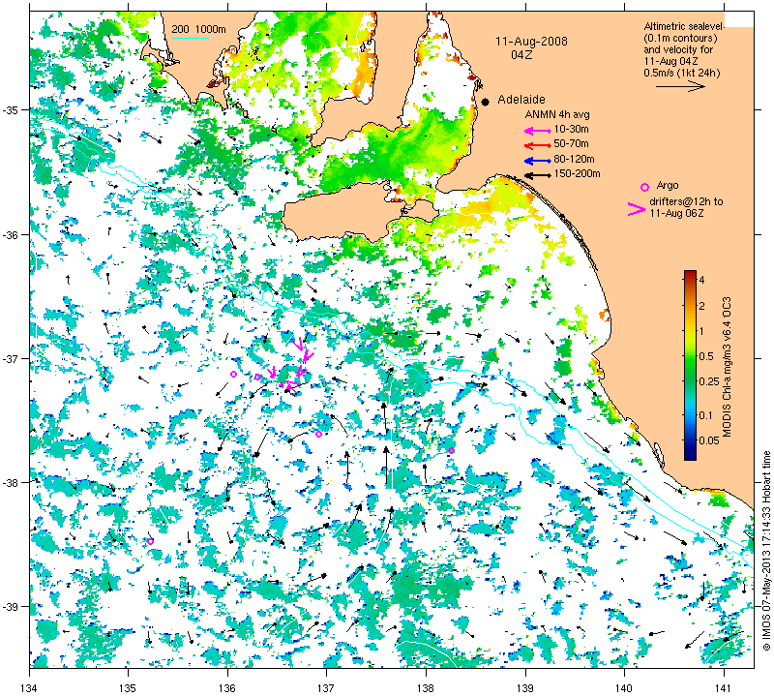This screenshot has width=774, height=697.
Task: Click the 'drifters@12h to' legend text
Action: [686, 201]
